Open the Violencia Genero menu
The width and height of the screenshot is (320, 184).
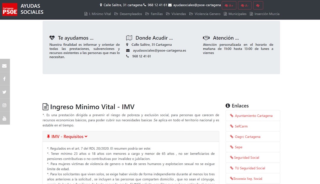205,14
